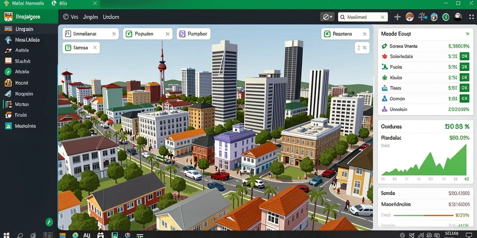This screenshot has height=238, width=477.
Task: Toggle the OX switch beside Soierledaia
Action: 464,56
